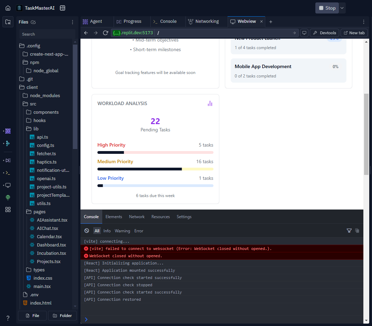This screenshot has height=326, width=372.
Task: Go forward in the webview browser
Action: 96,33
